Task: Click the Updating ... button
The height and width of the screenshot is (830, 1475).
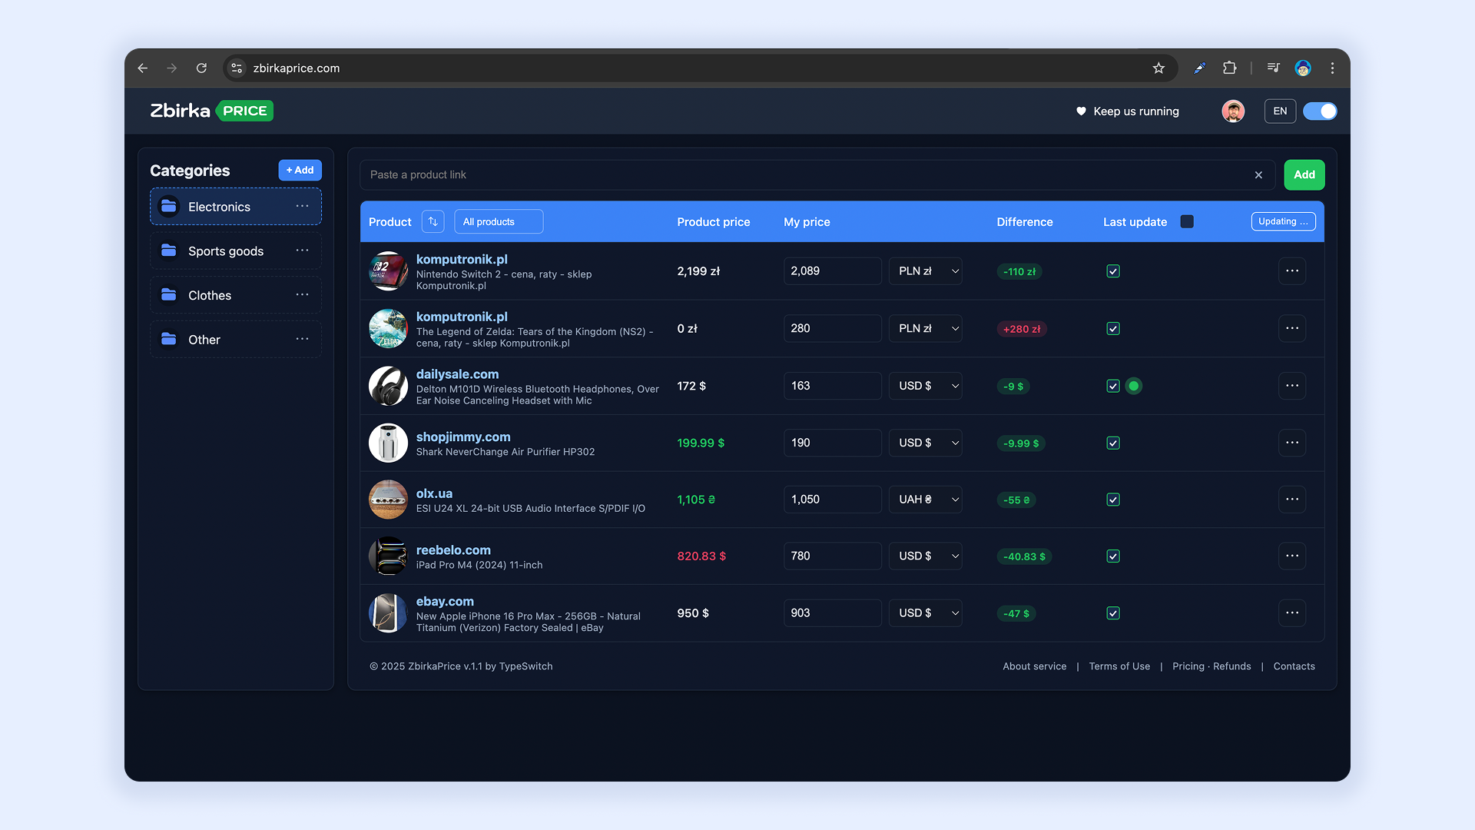Action: (x=1283, y=221)
